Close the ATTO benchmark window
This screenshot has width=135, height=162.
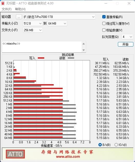(x=129, y=3)
